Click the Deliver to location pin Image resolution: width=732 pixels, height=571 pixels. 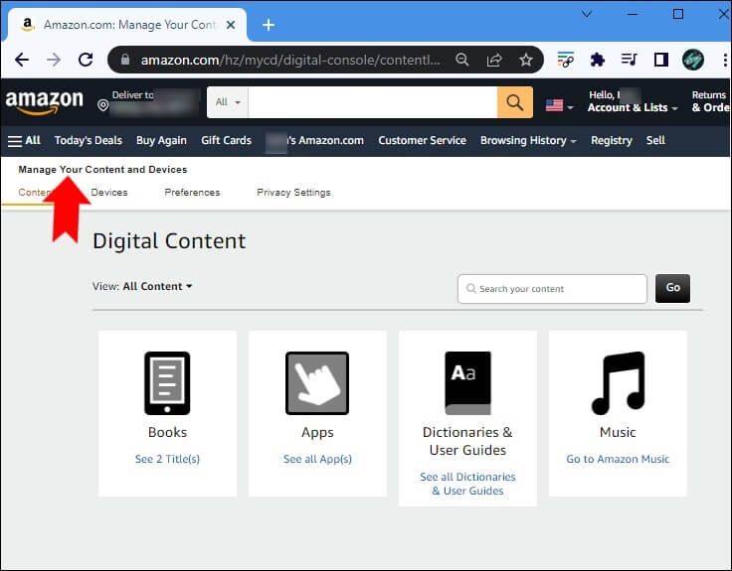coord(103,105)
